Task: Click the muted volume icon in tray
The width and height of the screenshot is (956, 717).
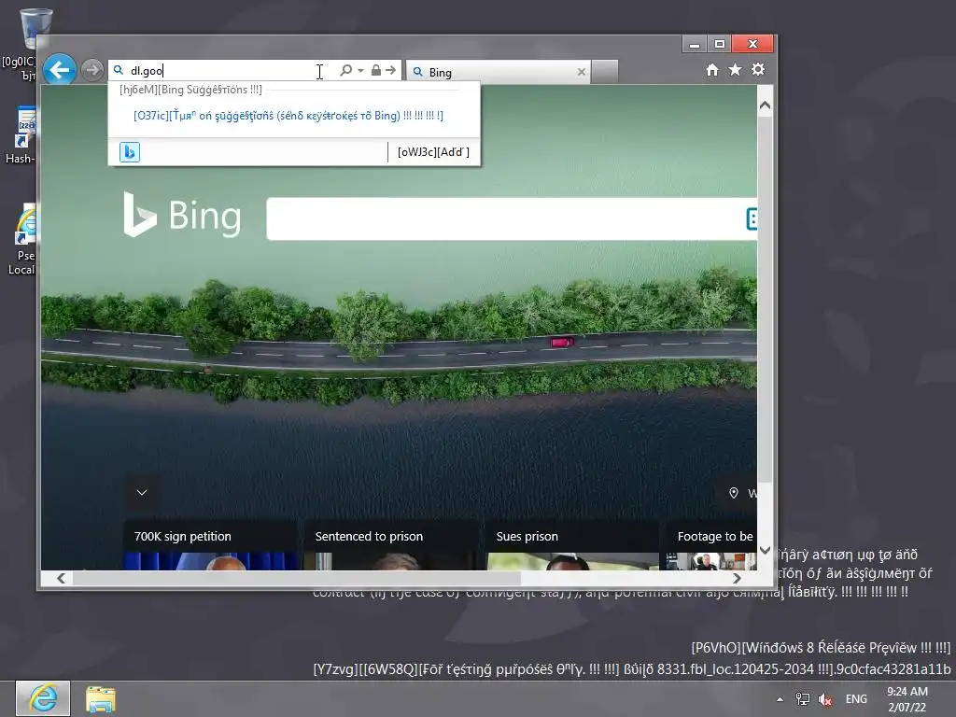Action: click(x=825, y=699)
